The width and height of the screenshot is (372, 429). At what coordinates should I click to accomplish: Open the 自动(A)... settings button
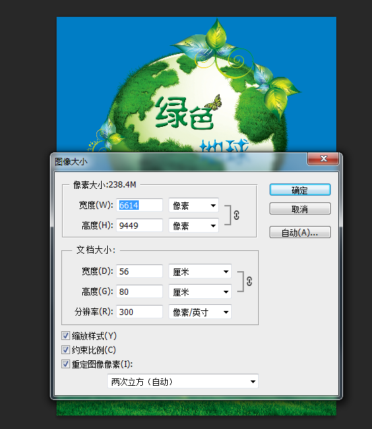pyautogui.click(x=300, y=232)
